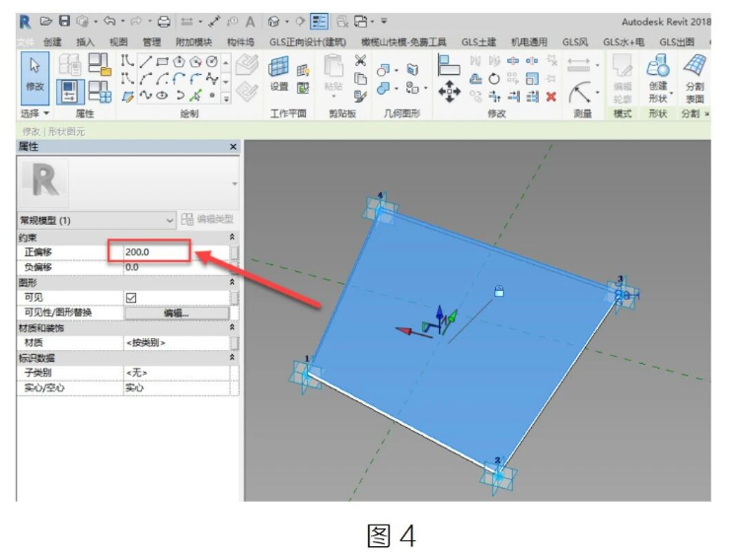Click the 子类别 value <无>
Image resolution: width=736 pixels, height=560 pixels.
(x=177, y=373)
